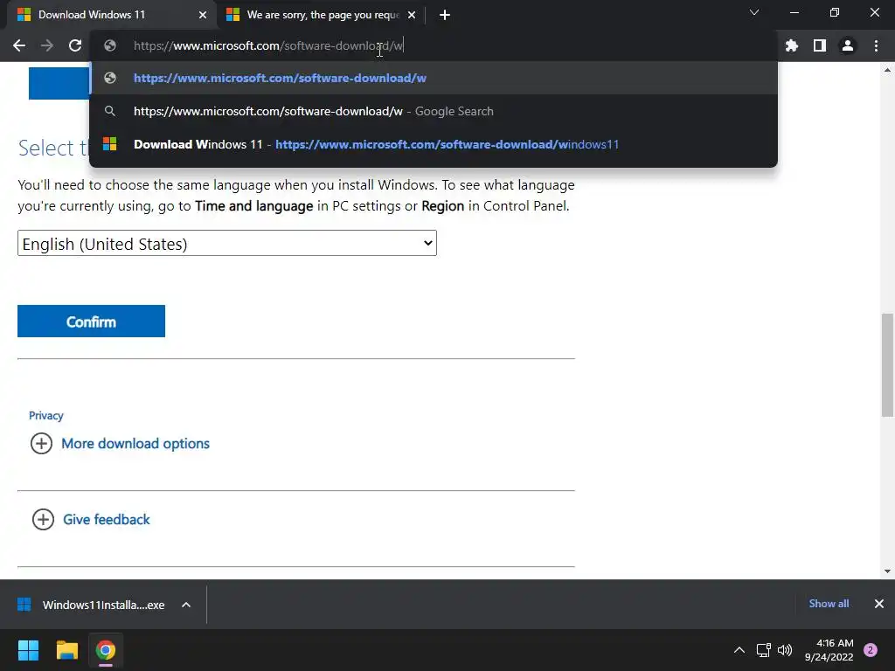Close the Download Windows 11 tab
895x671 pixels.
[x=203, y=15]
